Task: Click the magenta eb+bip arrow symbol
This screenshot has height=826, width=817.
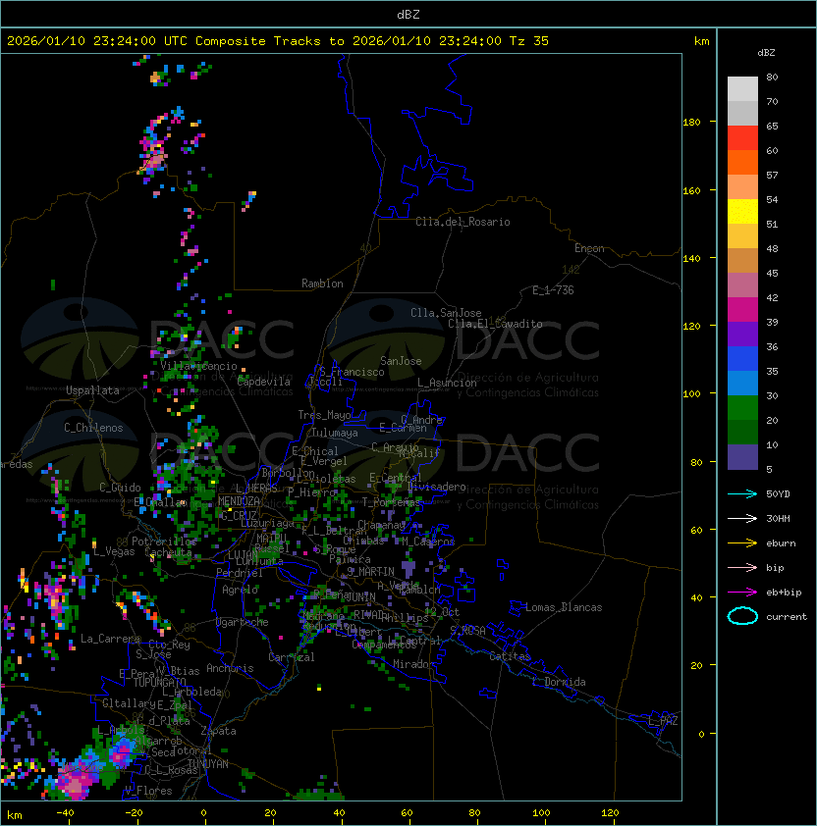Action: click(x=742, y=593)
